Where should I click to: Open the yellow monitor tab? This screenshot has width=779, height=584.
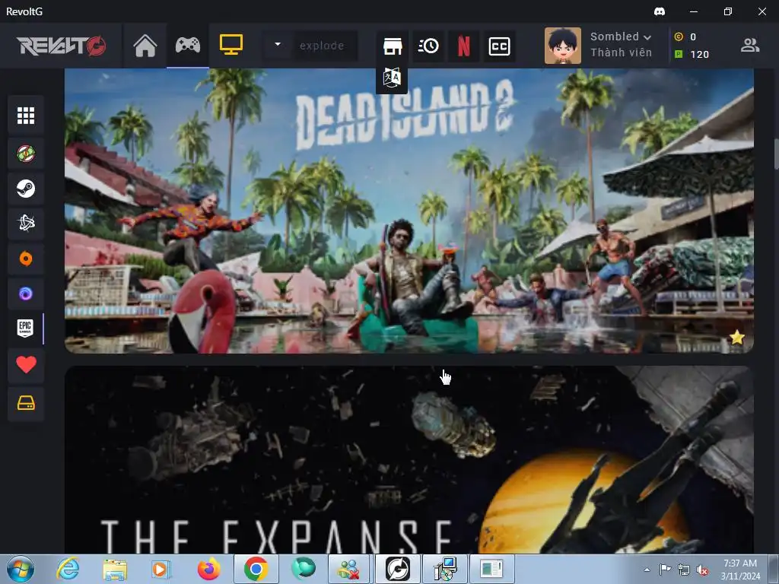(231, 45)
